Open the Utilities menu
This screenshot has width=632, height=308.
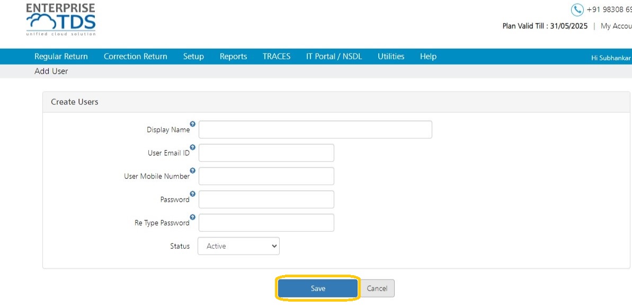[391, 57]
